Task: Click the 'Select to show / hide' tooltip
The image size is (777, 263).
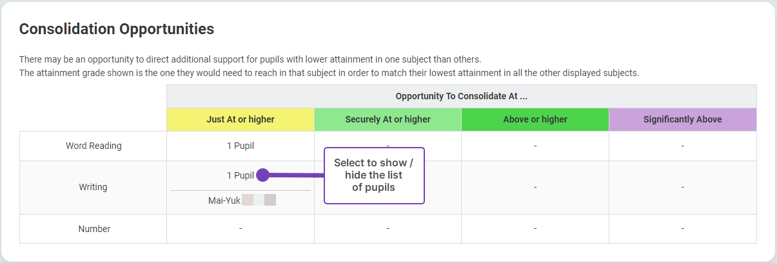Action: pyautogui.click(x=374, y=175)
